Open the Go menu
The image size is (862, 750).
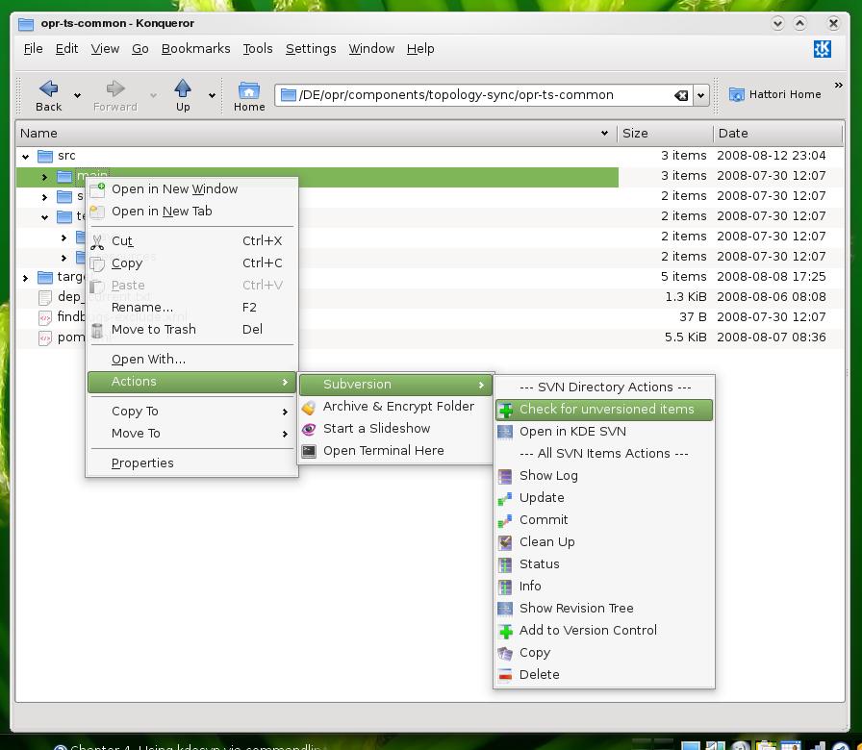(x=140, y=49)
